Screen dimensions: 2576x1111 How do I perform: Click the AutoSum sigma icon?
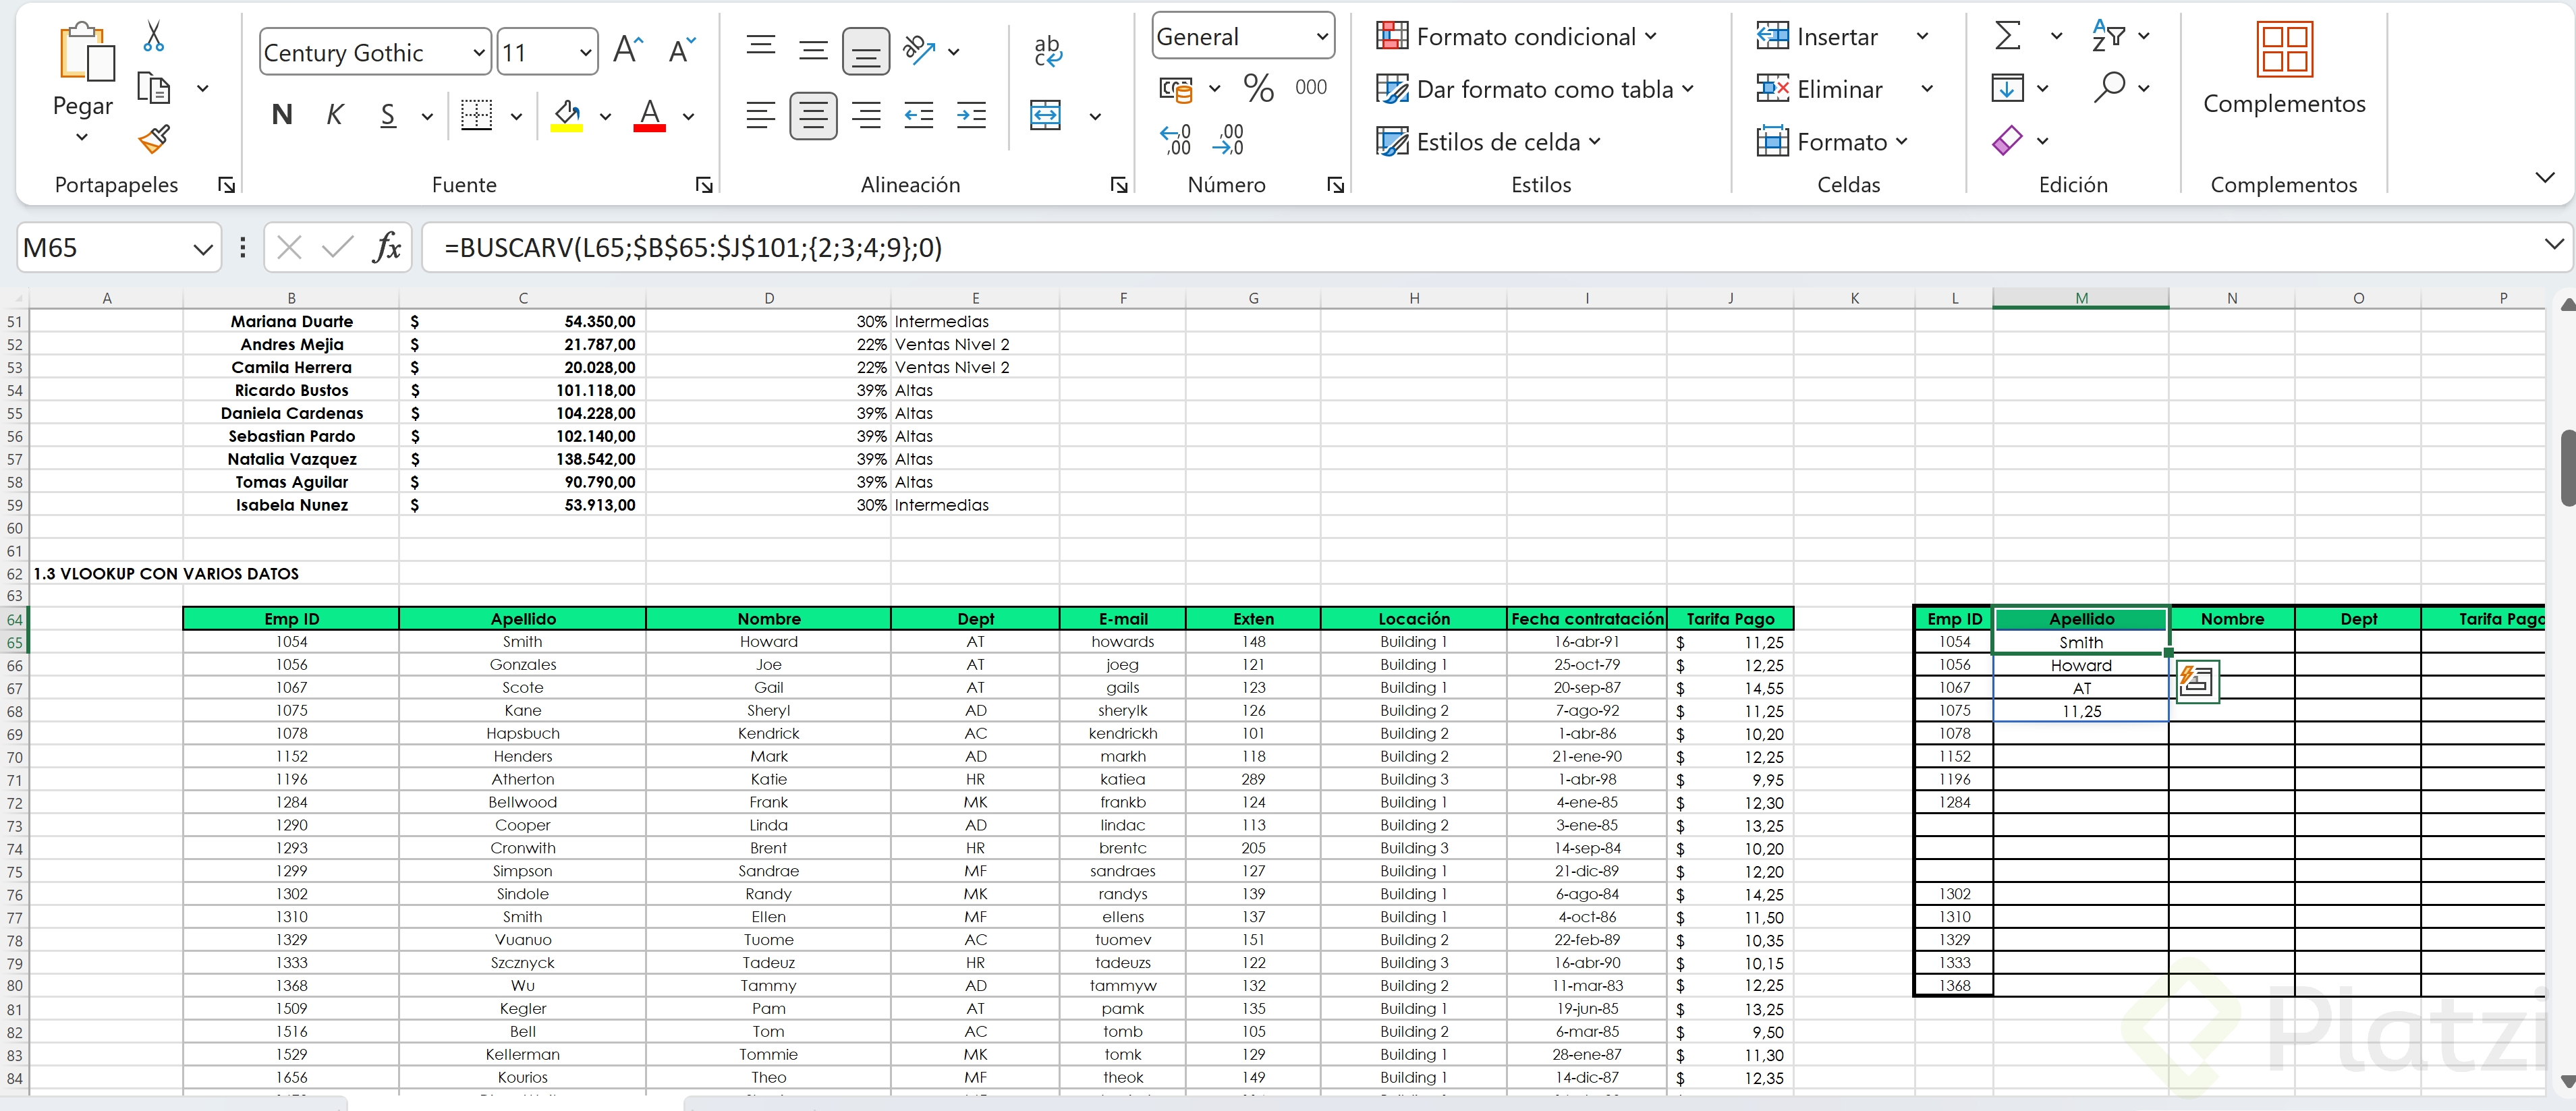pyautogui.click(x=2006, y=36)
